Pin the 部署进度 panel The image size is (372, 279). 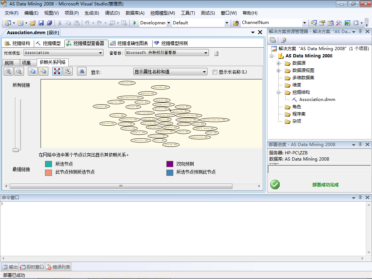coord(360,145)
